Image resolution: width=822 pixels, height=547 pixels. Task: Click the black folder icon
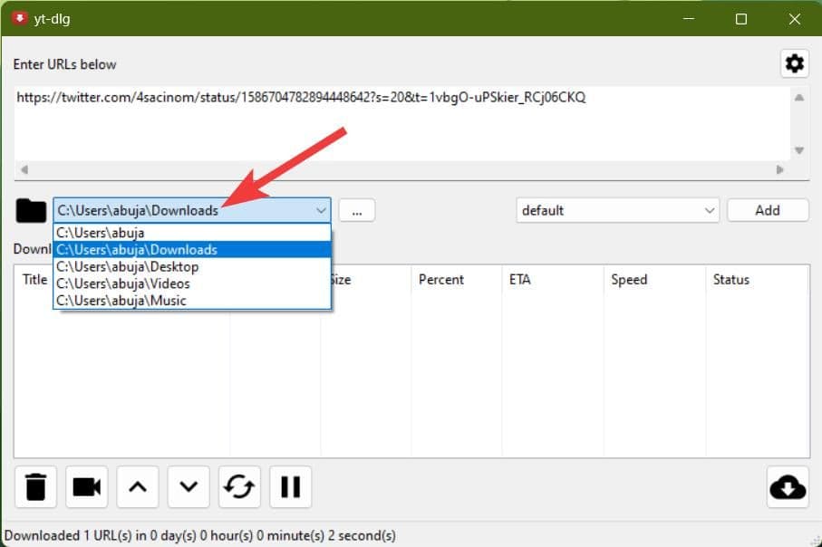[31, 210]
